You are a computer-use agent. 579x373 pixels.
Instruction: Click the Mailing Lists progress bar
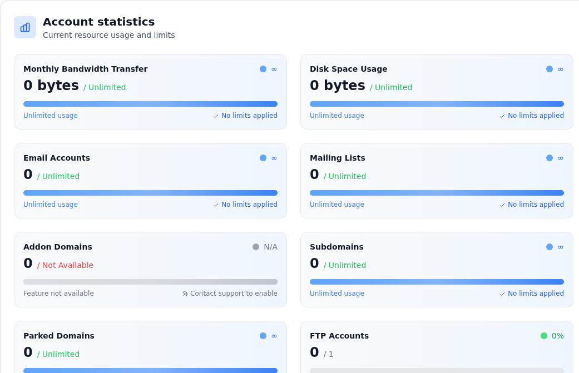437,193
